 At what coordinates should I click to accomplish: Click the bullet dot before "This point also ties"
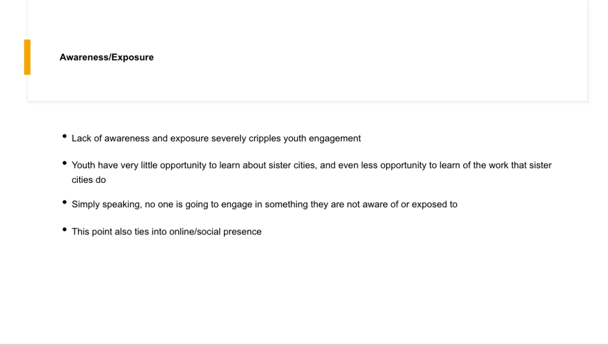(64, 229)
